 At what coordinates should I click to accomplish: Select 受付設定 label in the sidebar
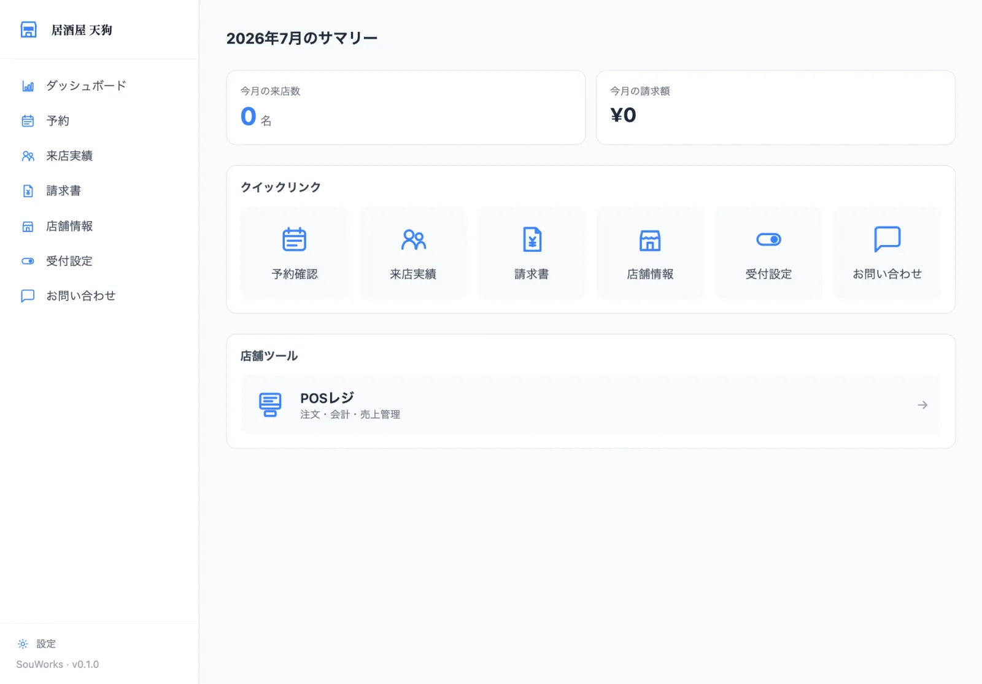[x=69, y=261]
